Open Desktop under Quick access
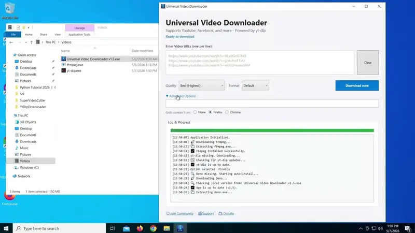The width and height of the screenshot is (415, 233). (x=26, y=61)
